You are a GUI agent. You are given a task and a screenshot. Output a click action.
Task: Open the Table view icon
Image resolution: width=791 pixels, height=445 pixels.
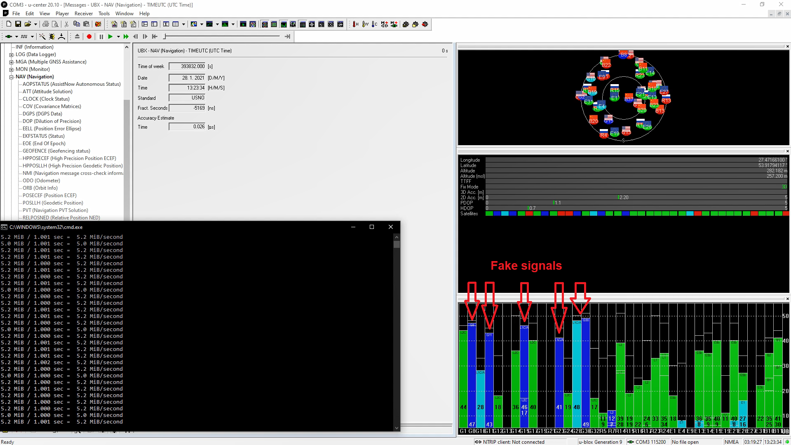[176, 24]
